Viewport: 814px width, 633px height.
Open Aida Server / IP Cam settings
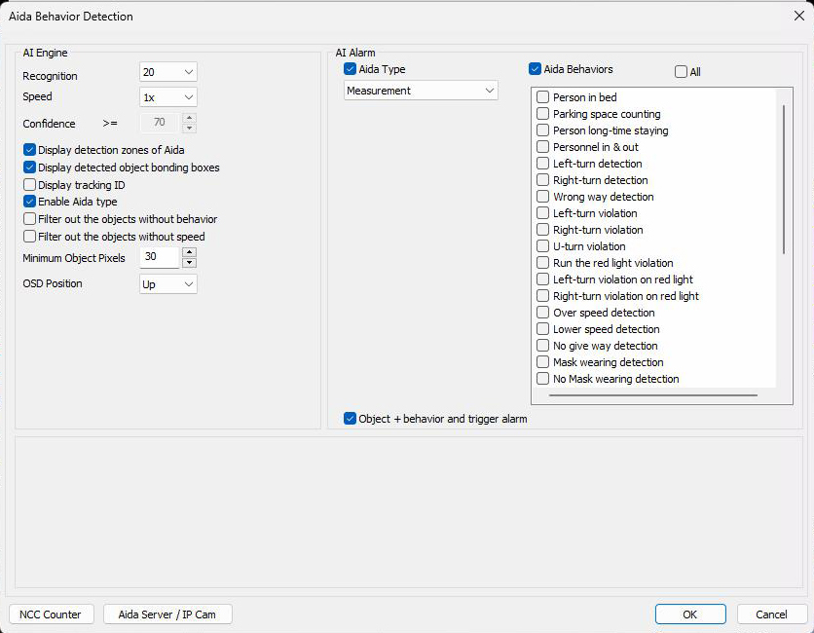click(x=167, y=614)
